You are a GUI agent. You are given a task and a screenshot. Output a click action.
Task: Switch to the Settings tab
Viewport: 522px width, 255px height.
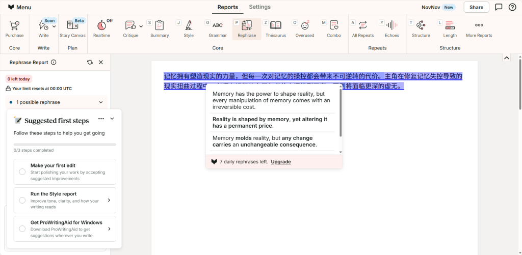[259, 7]
